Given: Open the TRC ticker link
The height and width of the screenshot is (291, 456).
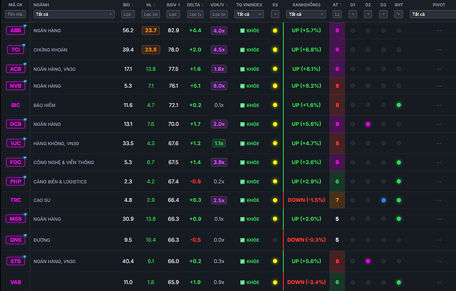Looking at the screenshot, I should pos(15,200).
